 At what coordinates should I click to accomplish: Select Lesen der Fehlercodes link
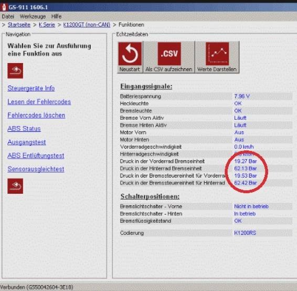(x=39, y=102)
